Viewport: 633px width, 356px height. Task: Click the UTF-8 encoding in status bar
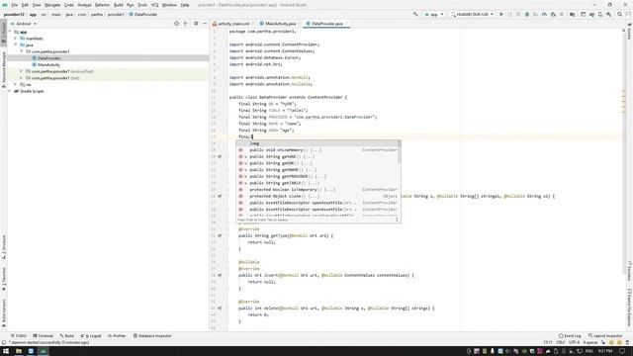574,342
